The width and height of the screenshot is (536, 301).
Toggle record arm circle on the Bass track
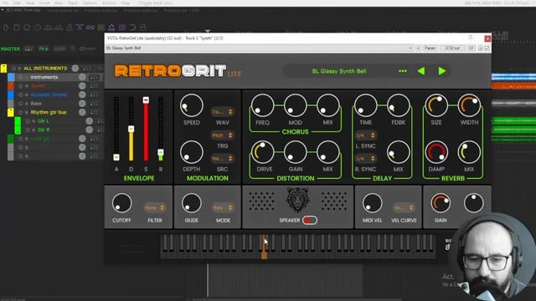21,104
